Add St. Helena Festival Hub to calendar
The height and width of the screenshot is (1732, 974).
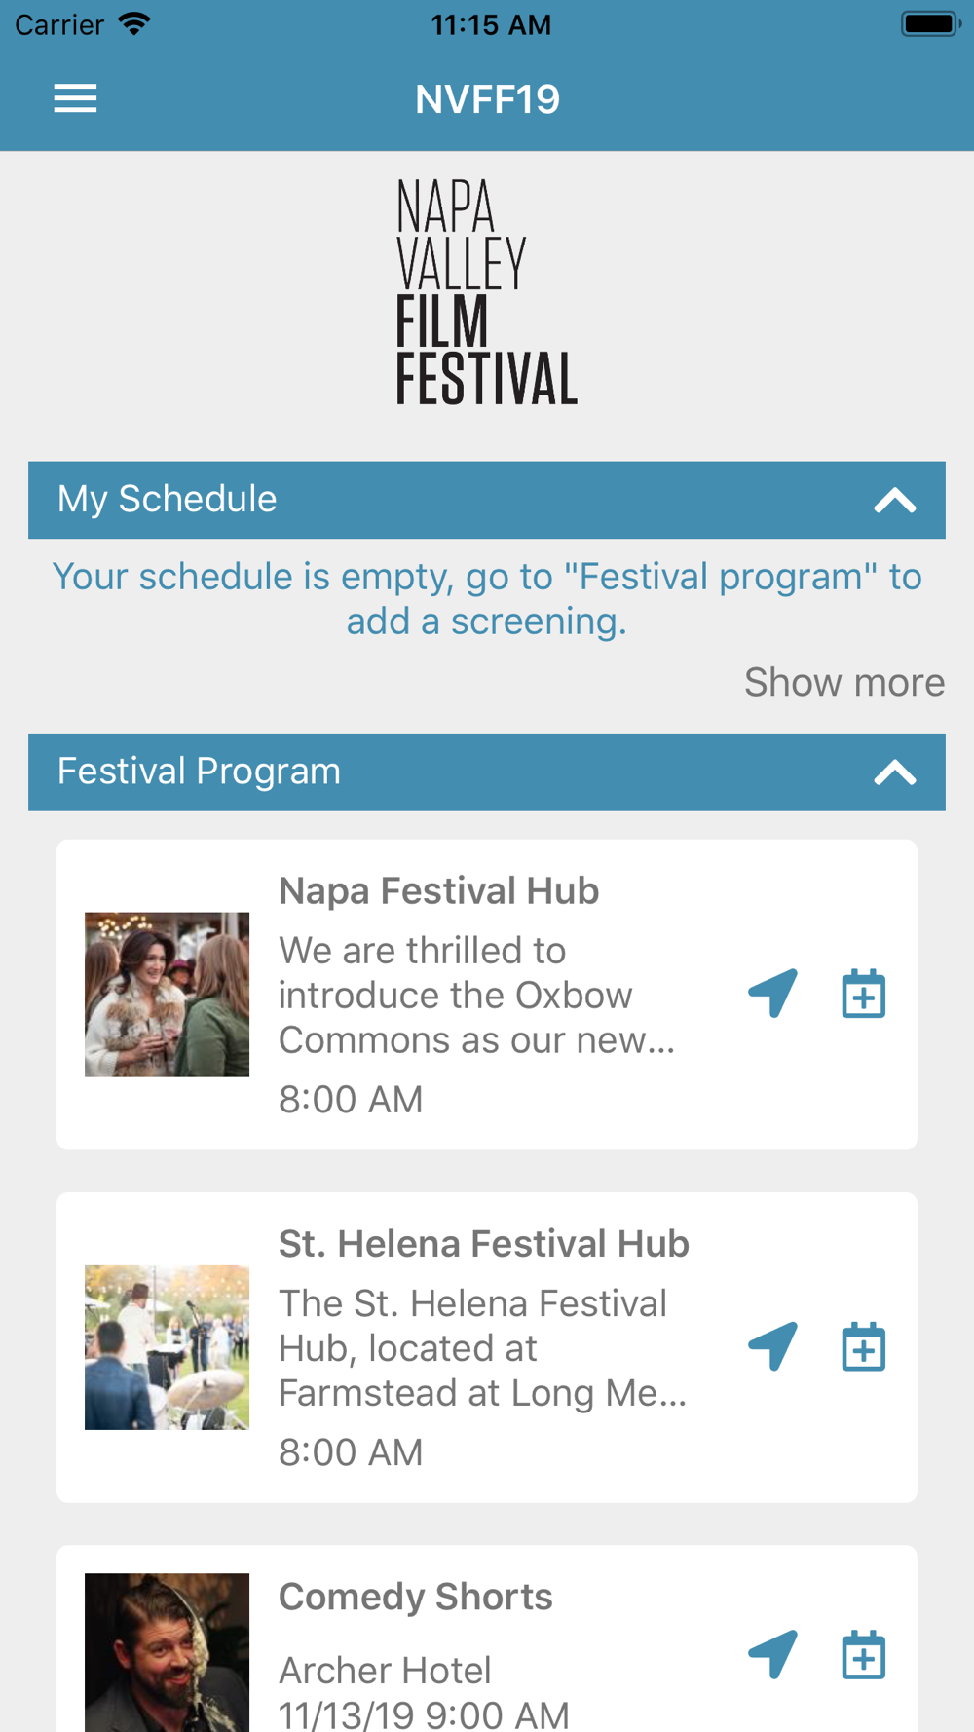864,1346
